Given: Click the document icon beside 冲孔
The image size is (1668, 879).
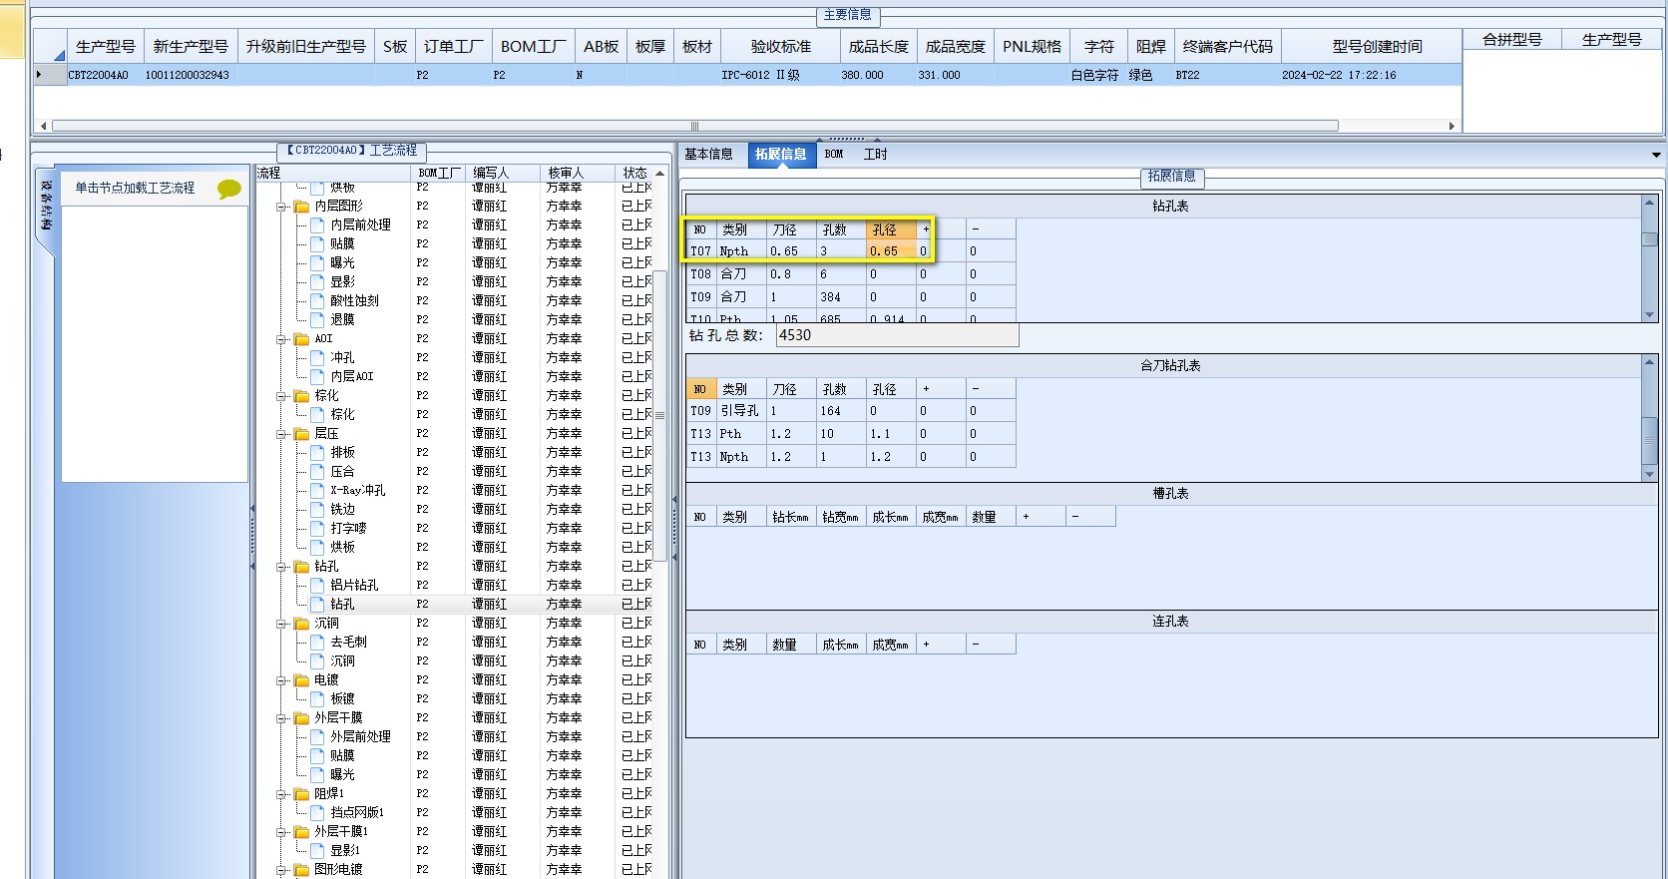Looking at the screenshot, I should point(317,358).
